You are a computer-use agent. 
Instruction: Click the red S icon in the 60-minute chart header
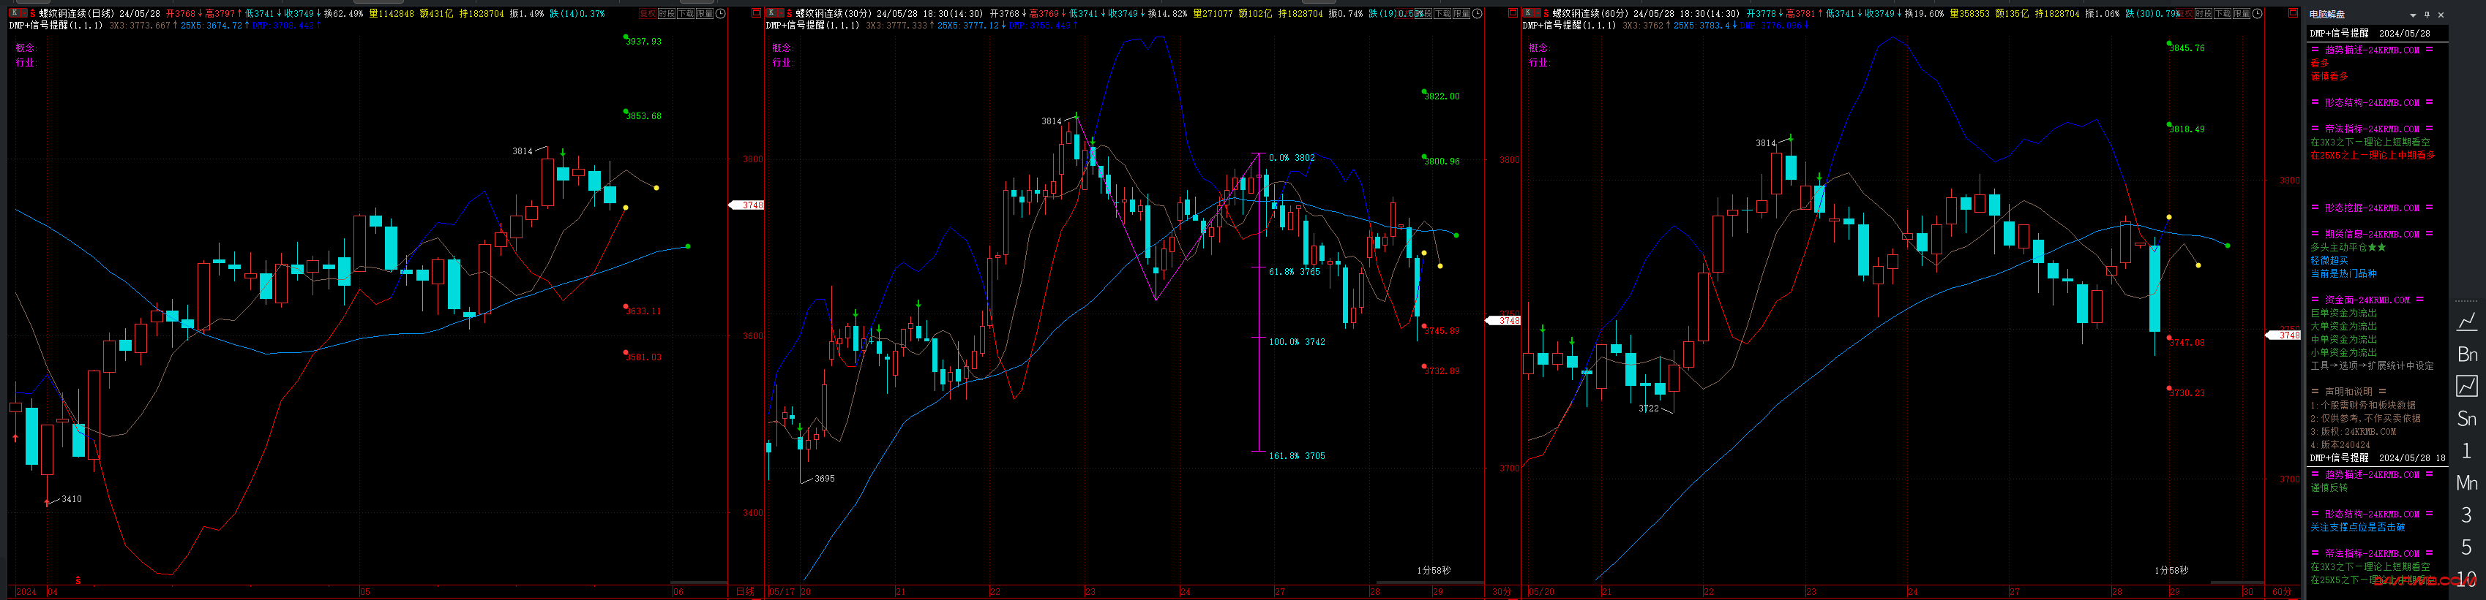point(1546,13)
